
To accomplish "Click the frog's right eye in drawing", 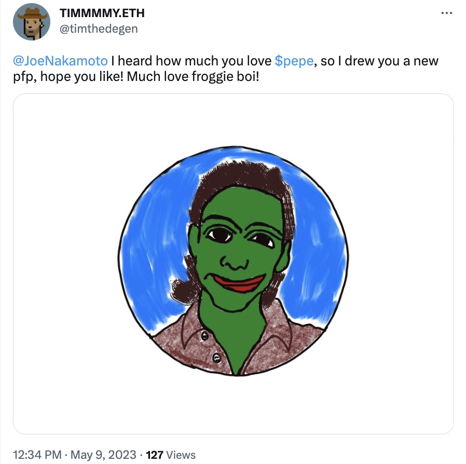I will pyautogui.click(x=263, y=240).
